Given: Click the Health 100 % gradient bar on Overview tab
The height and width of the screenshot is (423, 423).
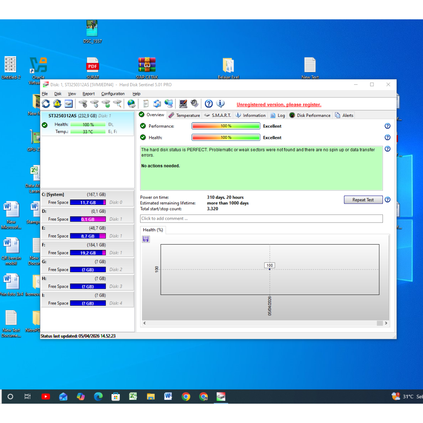Looking at the screenshot, I should coord(226,137).
